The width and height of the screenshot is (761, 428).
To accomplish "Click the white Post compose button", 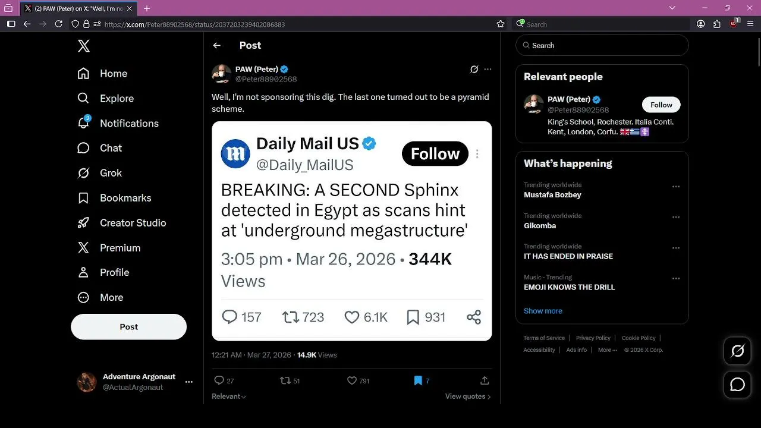I will pyautogui.click(x=129, y=327).
